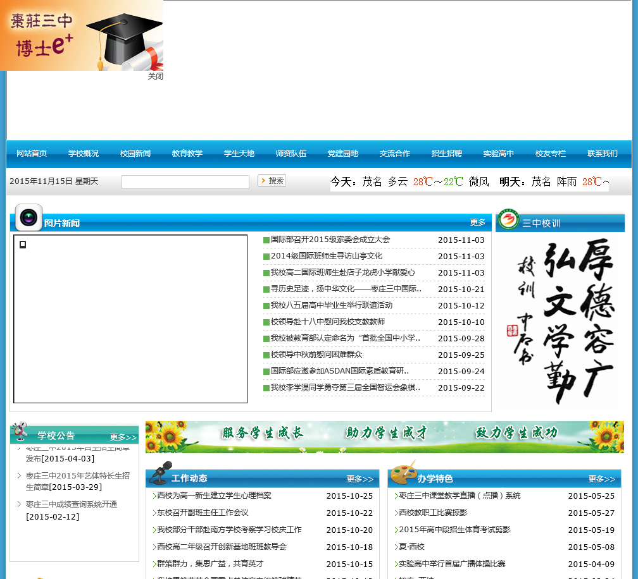The width and height of the screenshot is (638, 579).
Task: Click the satellite dish icon beside 学校公告
Action: point(20,432)
